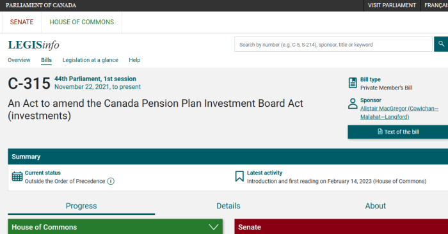The height and width of the screenshot is (234, 448).
Task: Click the bill search input field
Action: click(x=333, y=44)
